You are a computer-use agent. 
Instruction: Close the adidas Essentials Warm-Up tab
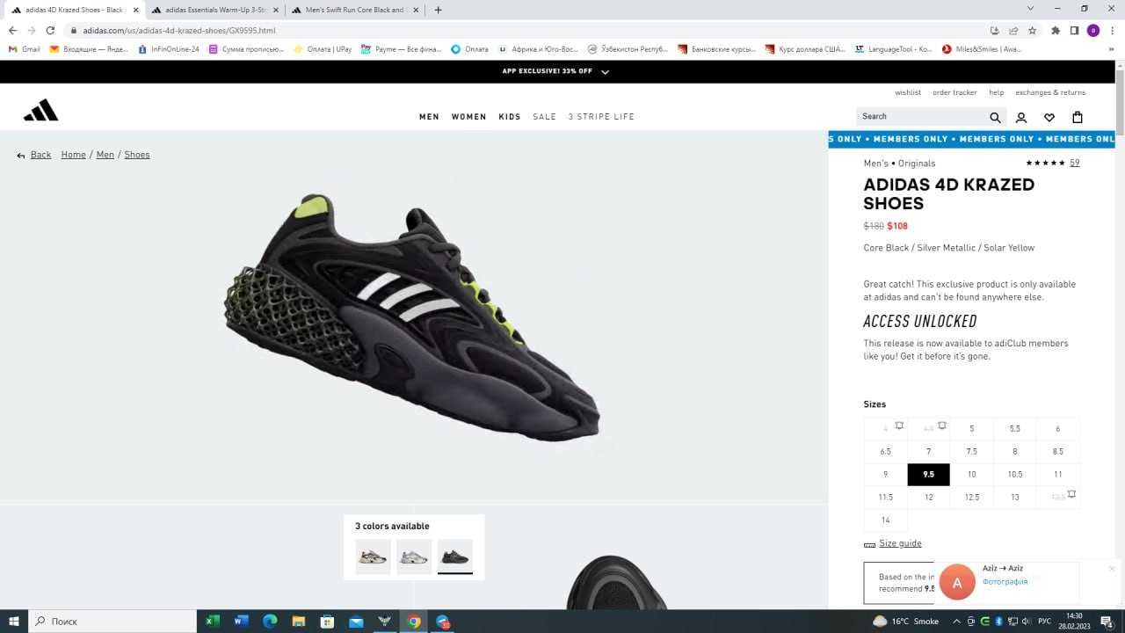pos(276,10)
